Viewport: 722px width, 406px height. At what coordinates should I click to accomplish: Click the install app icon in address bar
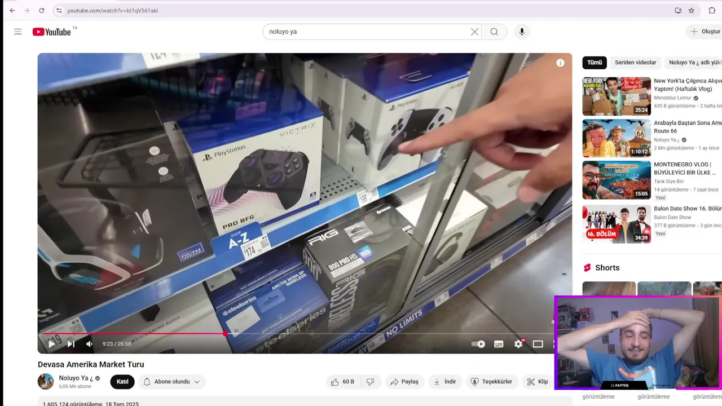678,10
